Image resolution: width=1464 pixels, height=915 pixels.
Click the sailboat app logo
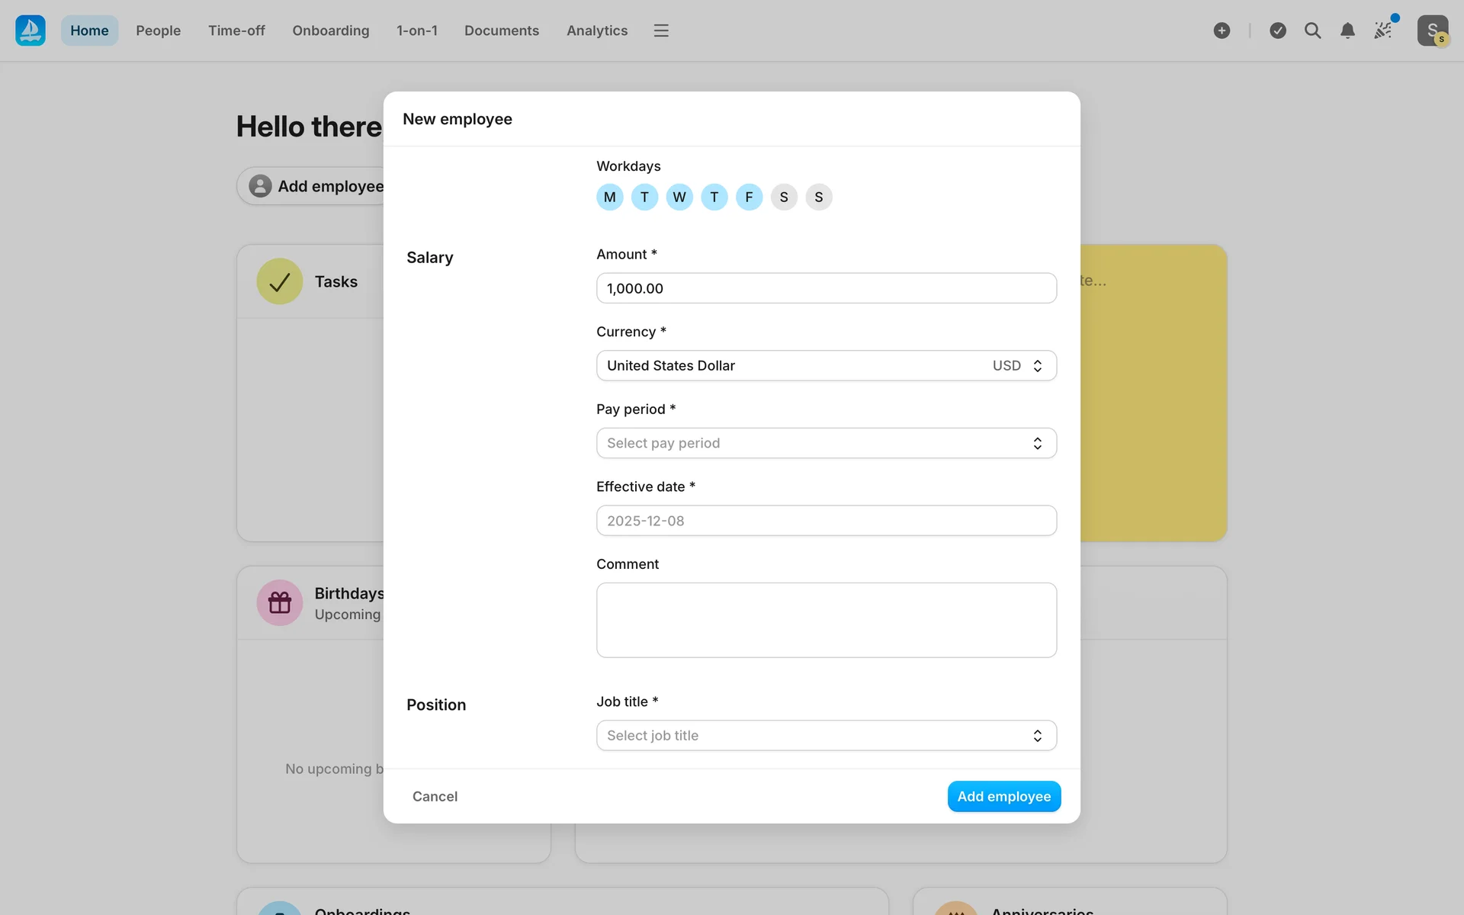click(30, 30)
